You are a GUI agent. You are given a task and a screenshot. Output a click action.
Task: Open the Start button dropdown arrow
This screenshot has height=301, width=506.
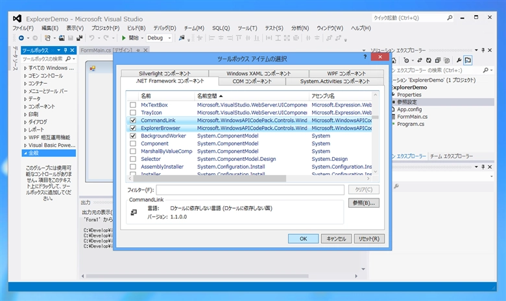[x=142, y=38]
